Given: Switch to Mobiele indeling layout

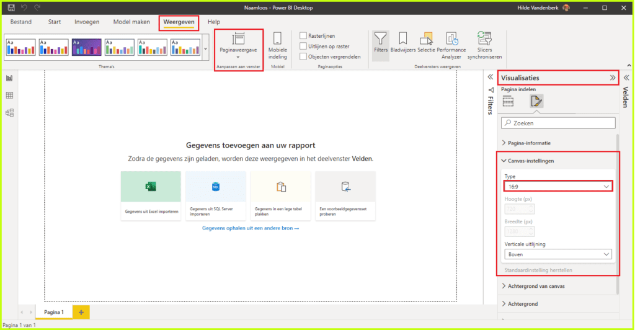Looking at the screenshot, I should coord(277,46).
